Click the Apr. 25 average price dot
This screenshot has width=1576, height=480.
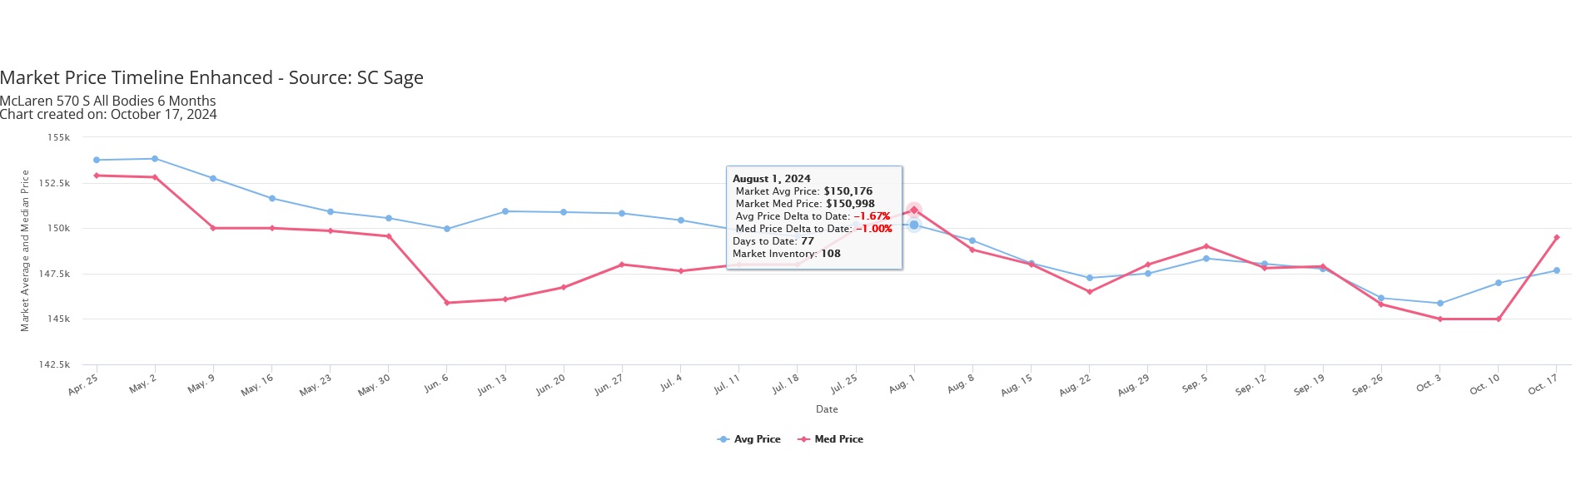click(x=97, y=160)
